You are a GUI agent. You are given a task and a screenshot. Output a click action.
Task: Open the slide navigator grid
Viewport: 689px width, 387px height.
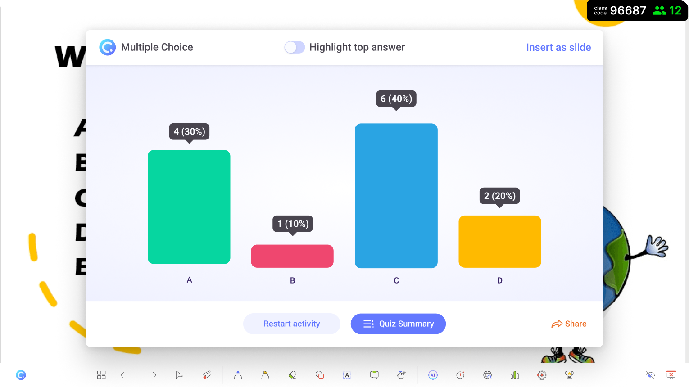[x=101, y=375]
